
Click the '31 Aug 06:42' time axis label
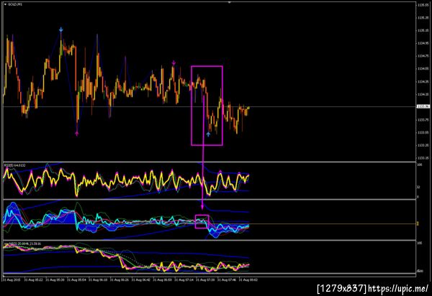point(141,279)
